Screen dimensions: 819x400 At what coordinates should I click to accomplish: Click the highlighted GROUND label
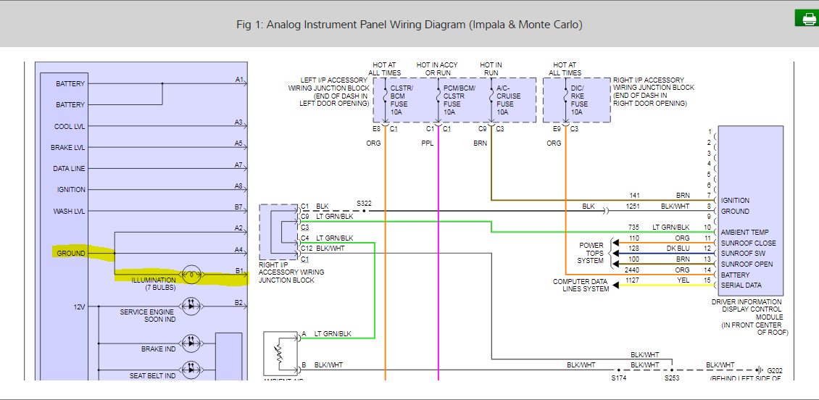click(x=71, y=254)
